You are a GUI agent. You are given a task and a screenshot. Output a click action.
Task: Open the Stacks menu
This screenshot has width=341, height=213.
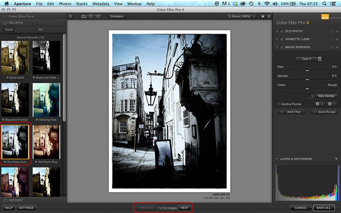point(83,4)
